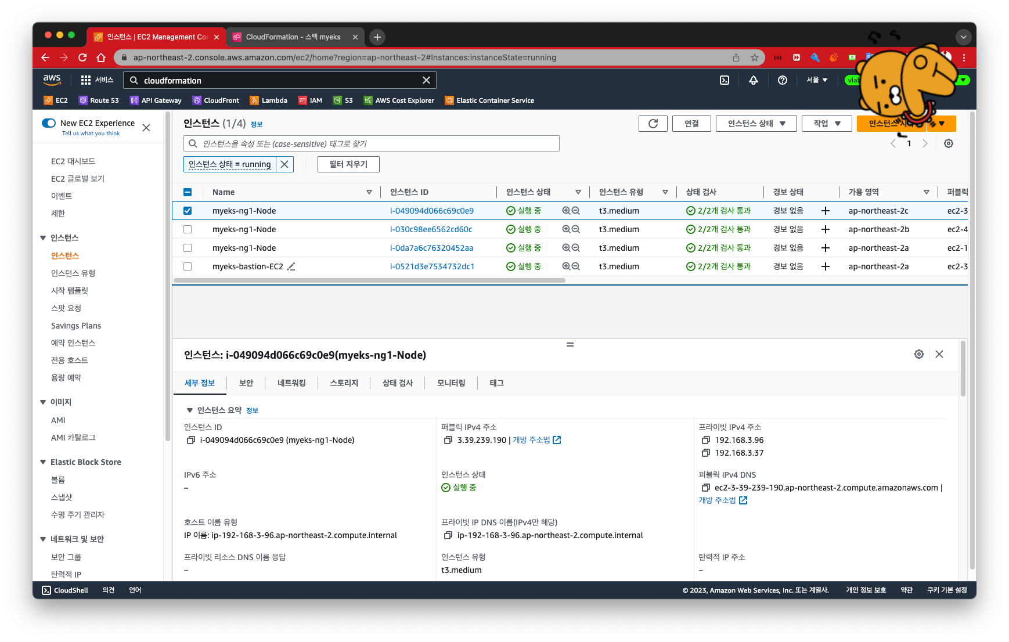
Task: Click the clear filters (필터 지우기) button
Action: [x=348, y=164]
